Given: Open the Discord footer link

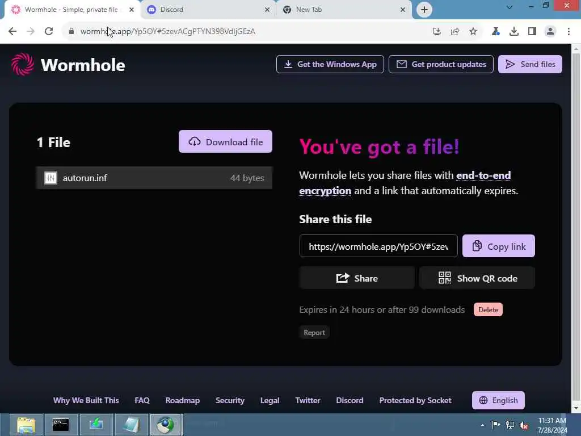Looking at the screenshot, I should tap(350, 400).
